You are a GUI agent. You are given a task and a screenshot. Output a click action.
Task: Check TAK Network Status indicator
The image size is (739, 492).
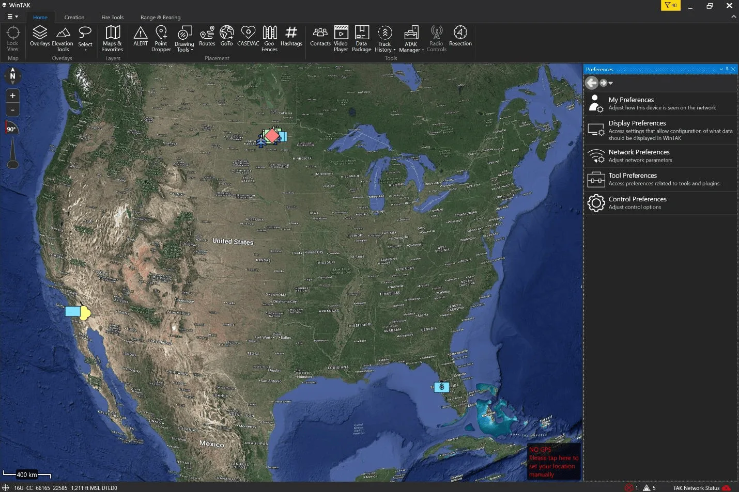(x=702, y=488)
